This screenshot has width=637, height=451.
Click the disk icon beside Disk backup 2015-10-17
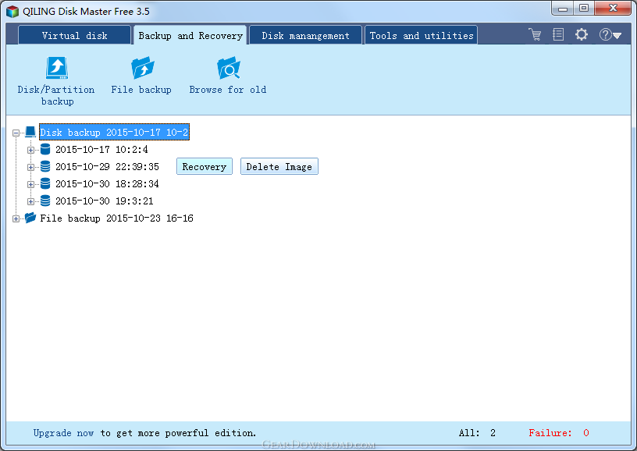click(x=30, y=132)
